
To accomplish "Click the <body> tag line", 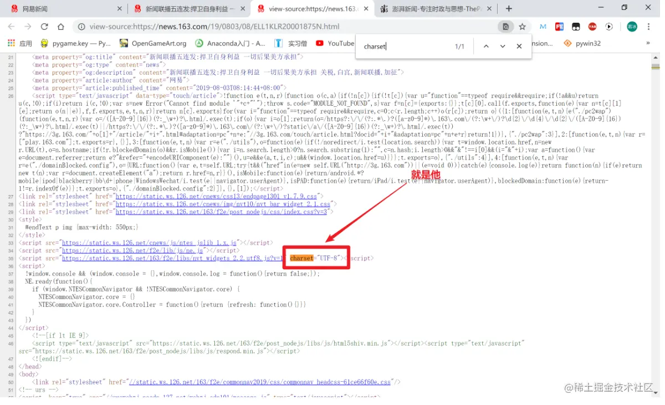I will coord(29,375).
